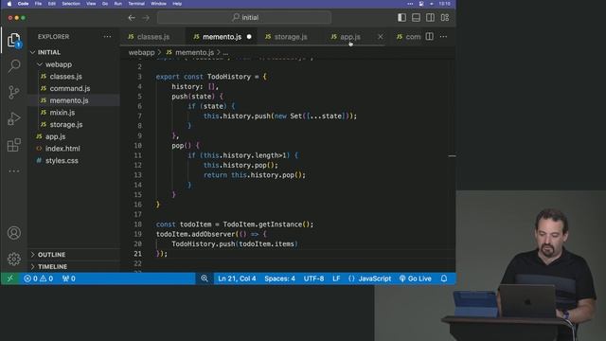Open the Accounts icon in activity bar

[x=14, y=233]
